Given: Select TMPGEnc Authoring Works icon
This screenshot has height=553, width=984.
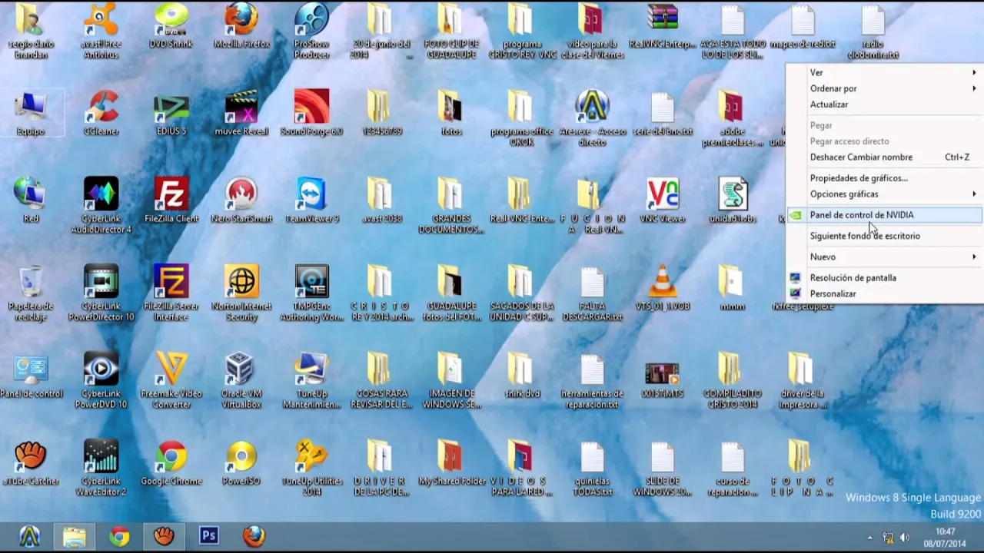Looking at the screenshot, I should (311, 293).
